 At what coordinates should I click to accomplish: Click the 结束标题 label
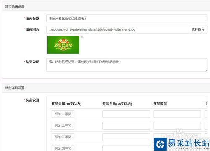[32, 18]
